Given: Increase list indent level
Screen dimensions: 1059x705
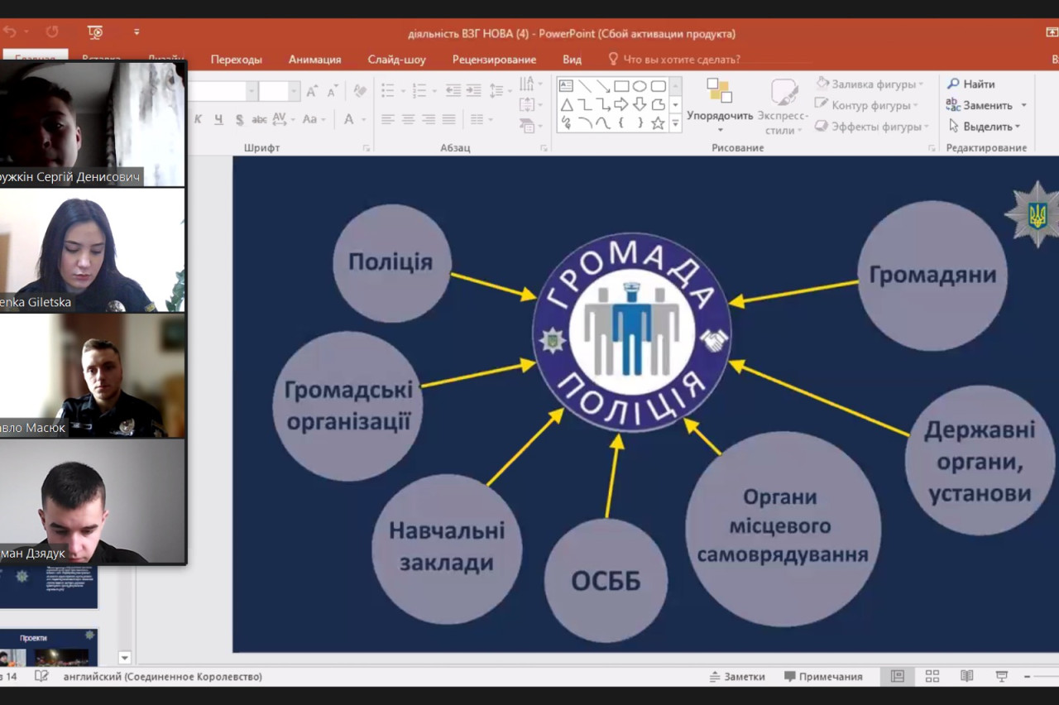Looking at the screenshot, I should (x=473, y=91).
